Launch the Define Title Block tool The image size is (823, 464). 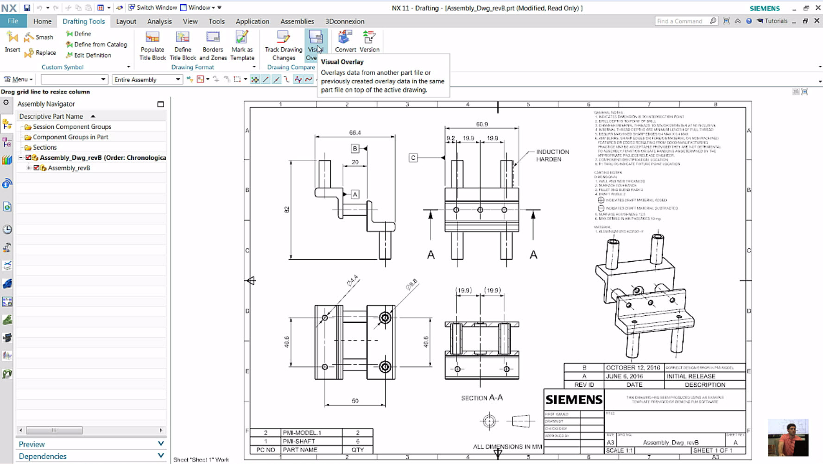click(x=183, y=44)
